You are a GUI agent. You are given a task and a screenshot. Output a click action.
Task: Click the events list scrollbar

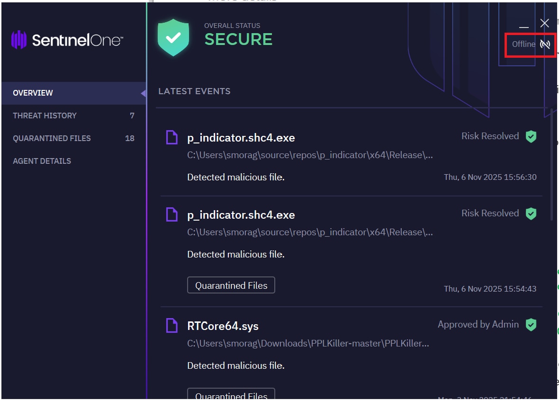tap(552, 165)
